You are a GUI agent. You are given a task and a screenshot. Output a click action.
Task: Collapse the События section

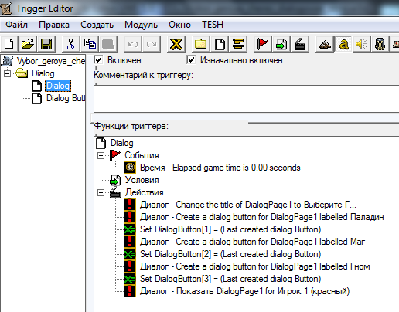101,155
